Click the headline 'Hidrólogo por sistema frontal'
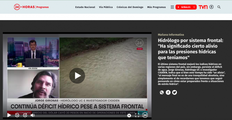Screen dimensions: 232x120 click(191, 49)
